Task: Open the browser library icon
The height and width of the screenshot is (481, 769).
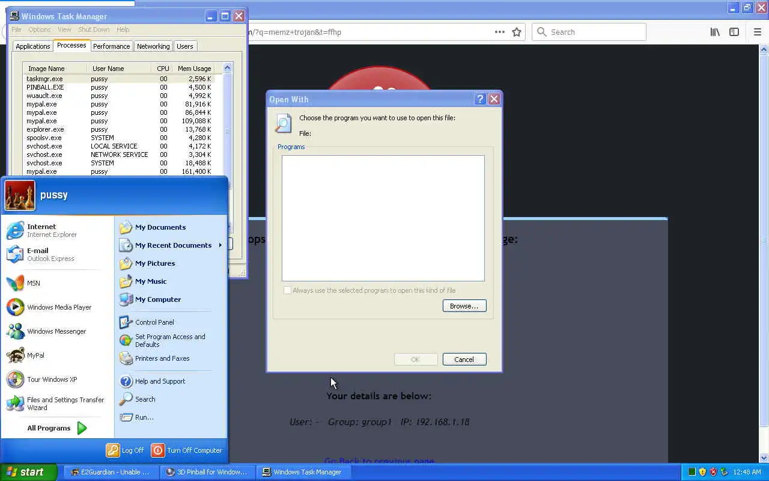Action: (715, 32)
